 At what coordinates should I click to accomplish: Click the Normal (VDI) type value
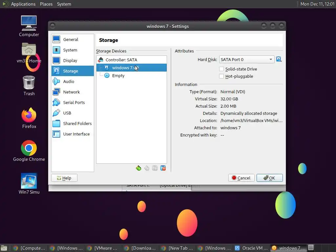click(x=233, y=92)
